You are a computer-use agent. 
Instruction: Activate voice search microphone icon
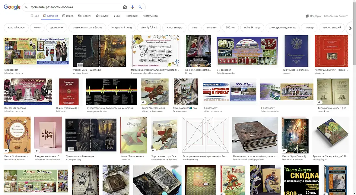pos(132,7)
